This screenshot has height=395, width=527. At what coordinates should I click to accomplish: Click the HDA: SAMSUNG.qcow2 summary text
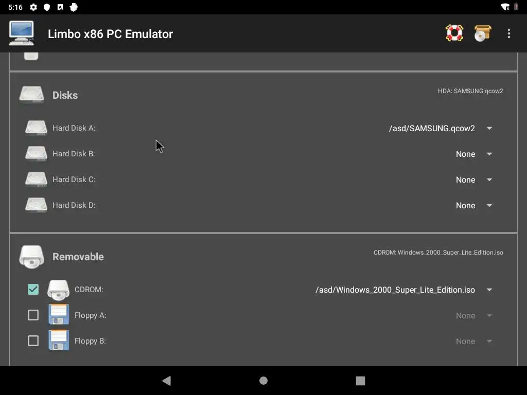point(470,91)
